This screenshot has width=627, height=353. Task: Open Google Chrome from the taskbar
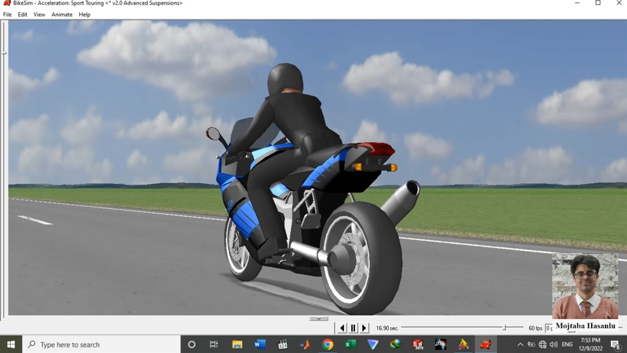pos(328,345)
